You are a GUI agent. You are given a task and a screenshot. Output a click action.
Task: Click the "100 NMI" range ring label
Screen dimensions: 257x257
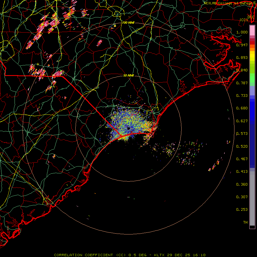pos(128,23)
